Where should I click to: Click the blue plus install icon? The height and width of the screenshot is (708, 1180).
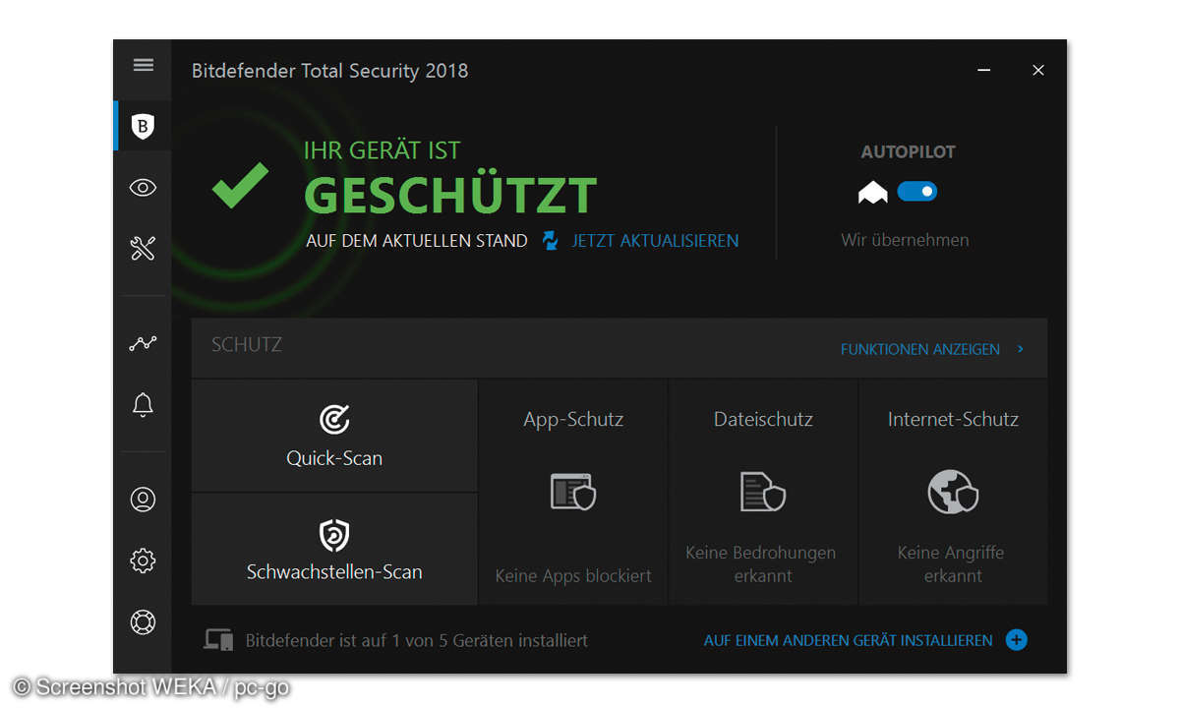pyautogui.click(x=1017, y=640)
